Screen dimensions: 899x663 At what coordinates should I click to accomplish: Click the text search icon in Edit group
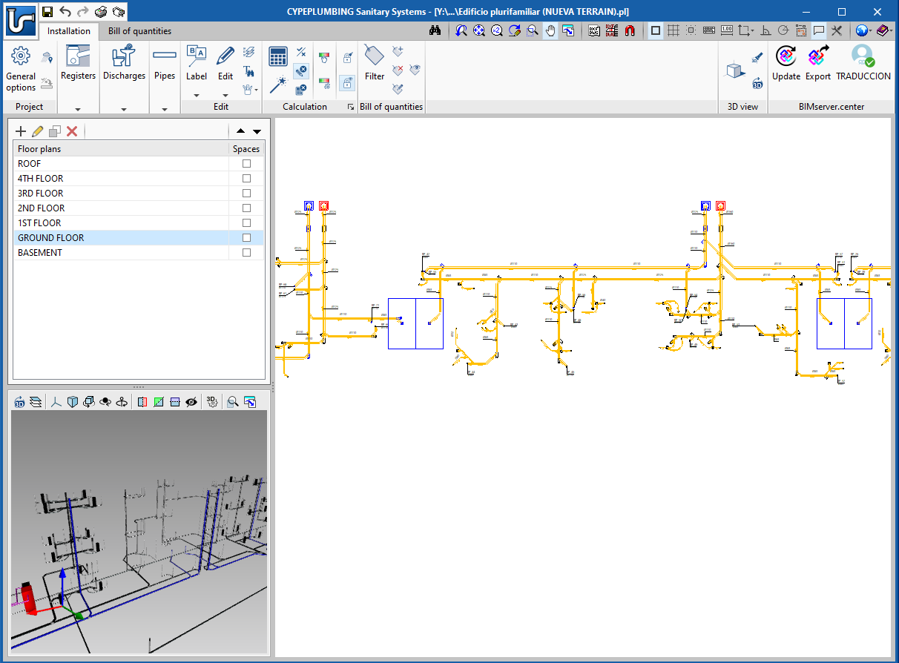coord(249,71)
